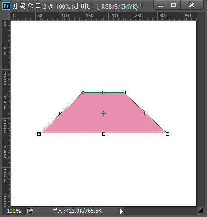
Task: Click the left-middle transform handle
Action: click(x=61, y=113)
